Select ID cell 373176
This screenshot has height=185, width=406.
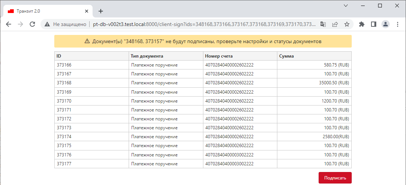pos(91,155)
